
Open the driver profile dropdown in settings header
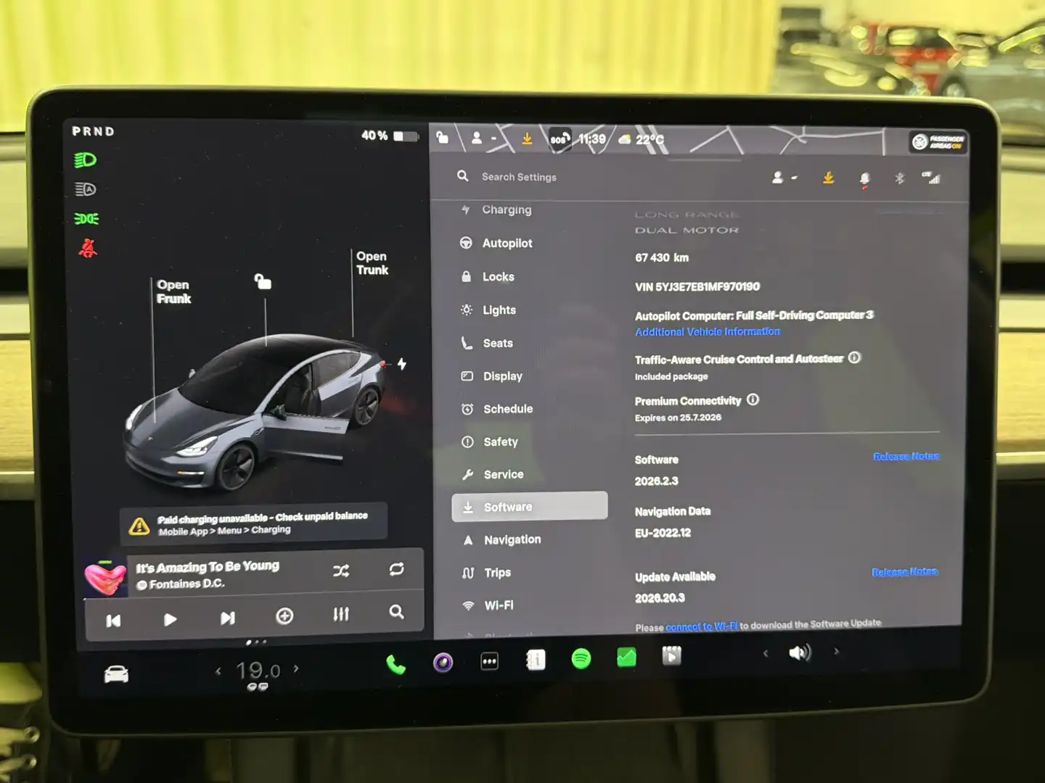point(784,177)
